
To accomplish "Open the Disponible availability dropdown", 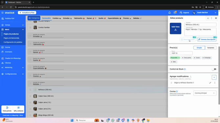I will point(175,58).
